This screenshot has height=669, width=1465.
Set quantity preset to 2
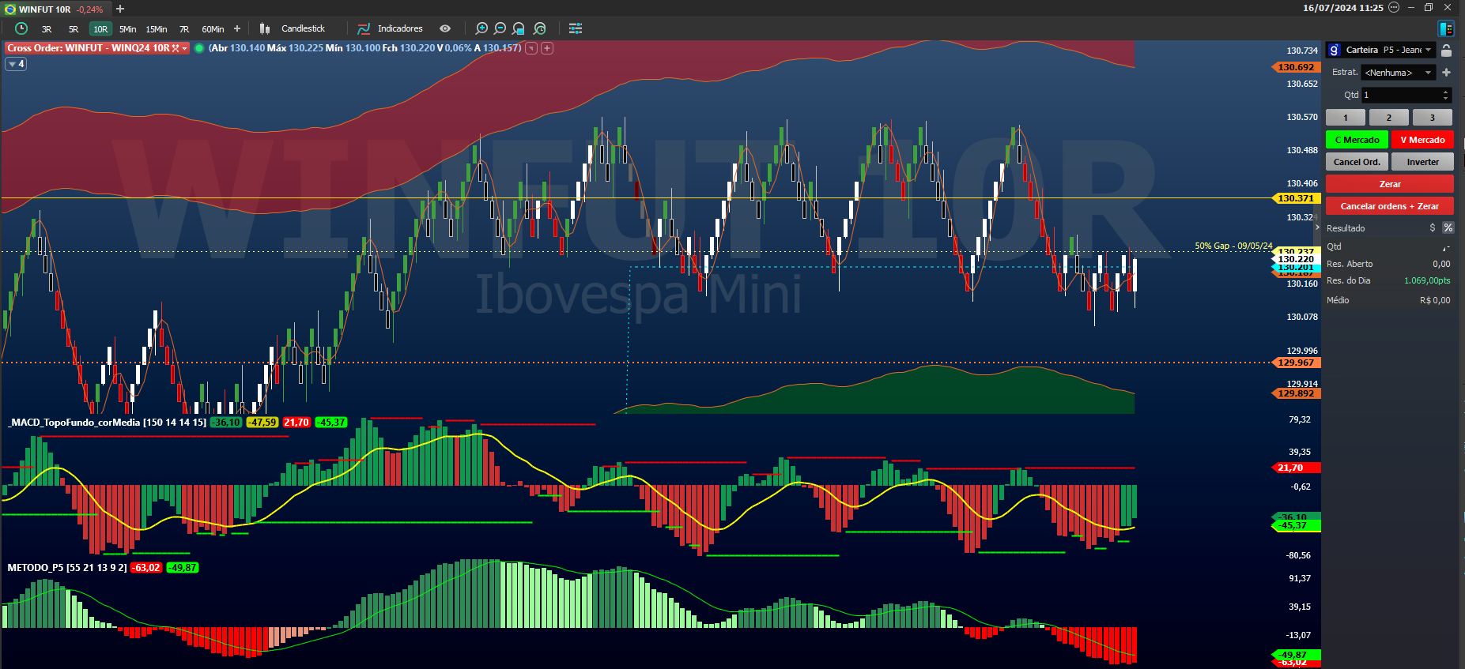coord(1389,118)
